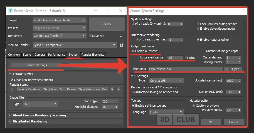This screenshot has width=254, height=133.
Task: Click the Autosave interval value field
Action: coord(174,58)
